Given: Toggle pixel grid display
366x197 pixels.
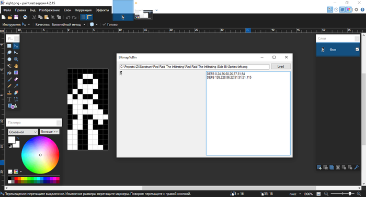Looking at the screenshot, I should point(83,17).
